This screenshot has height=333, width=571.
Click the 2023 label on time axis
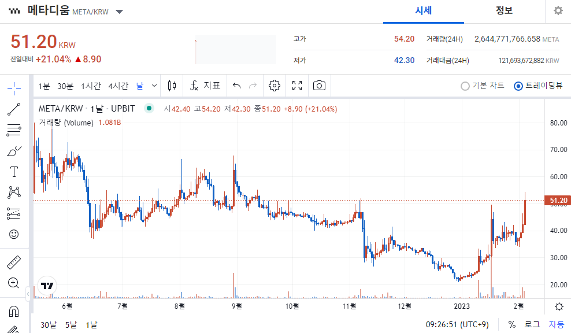pyautogui.click(x=462, y=306)
